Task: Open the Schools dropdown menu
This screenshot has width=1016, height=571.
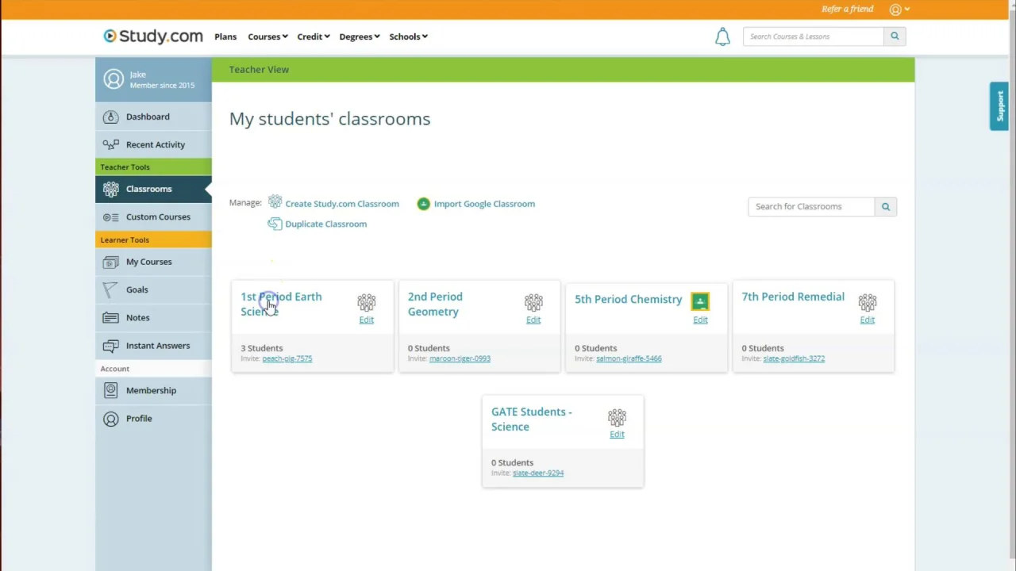Action: tap(408, 36)
